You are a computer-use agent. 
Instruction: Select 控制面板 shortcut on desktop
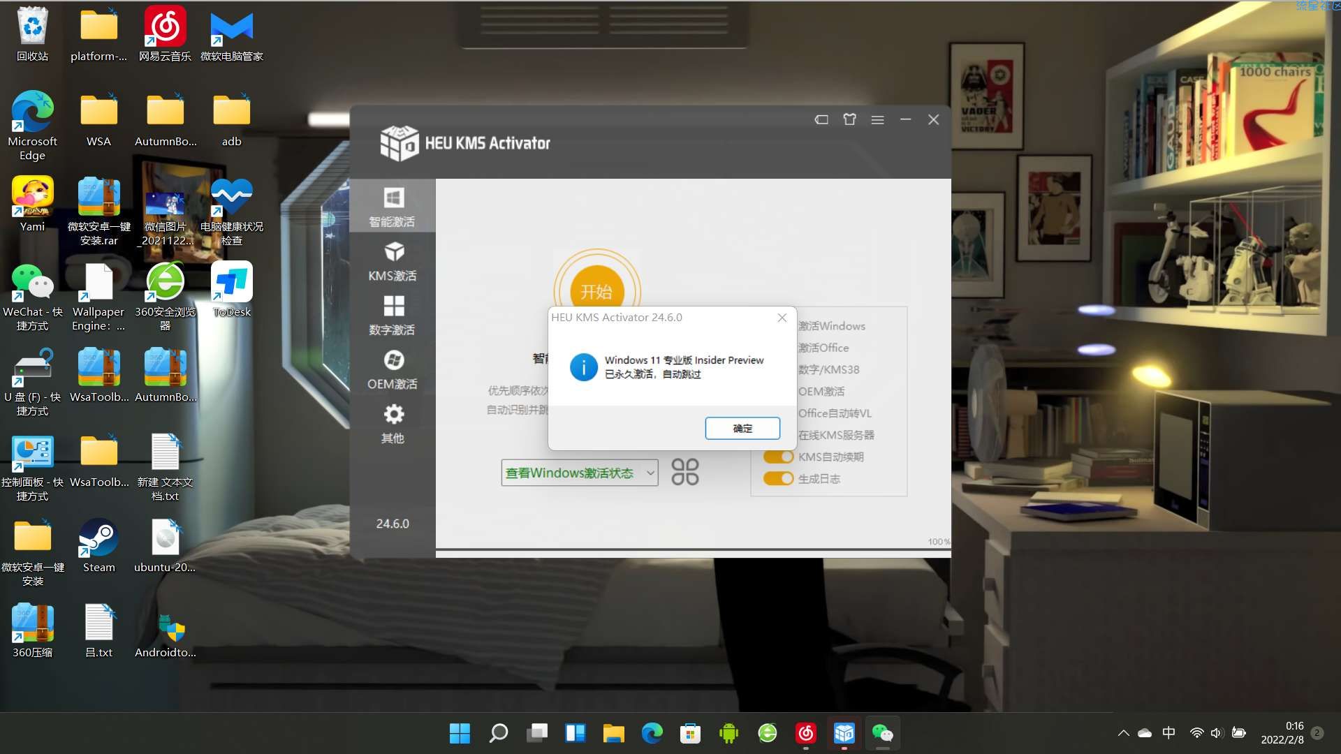click(x=33, y=467)
